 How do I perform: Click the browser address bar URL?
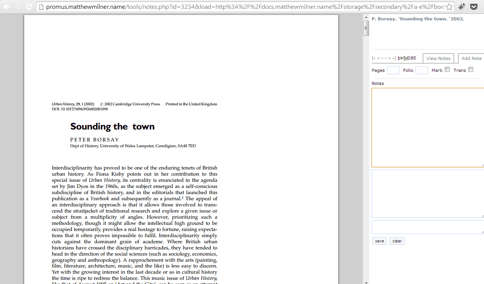point(245,7)
